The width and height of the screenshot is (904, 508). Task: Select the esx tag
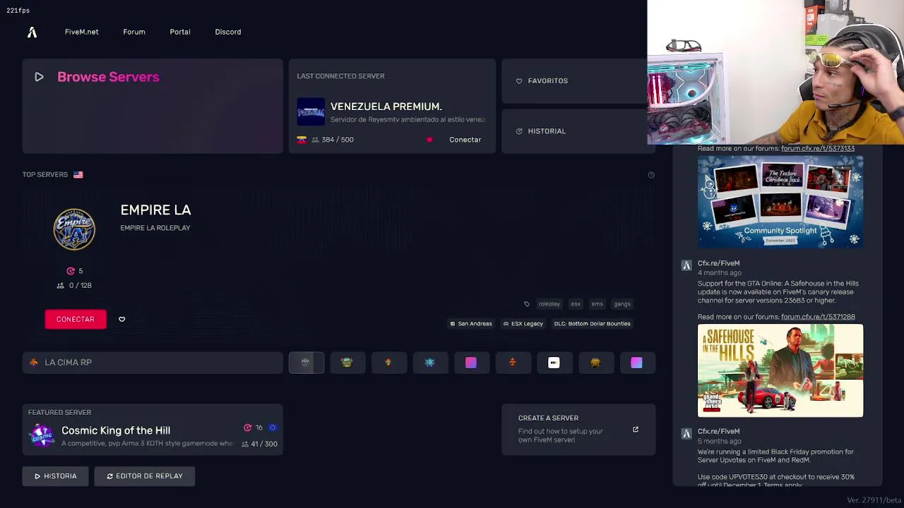(x=576, y=304)
